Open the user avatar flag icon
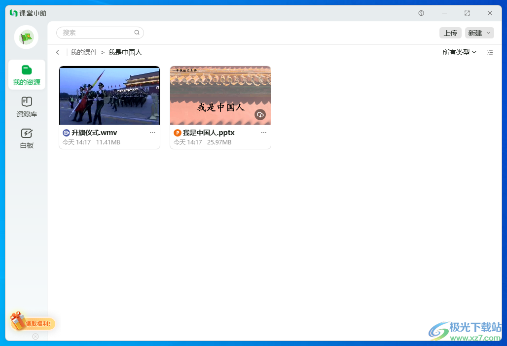Image resolution: width=507 pixels, height=346 pixels. [x=26, y=37]
